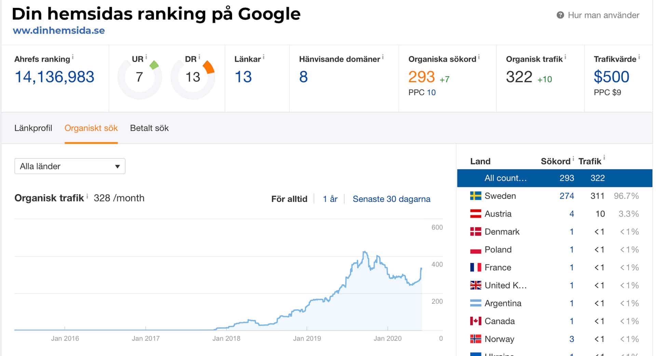The height and width of the screenshot is (356, 656).
Task: Open Hänvisande domäner count 8
Action: [x=303, y=77]
